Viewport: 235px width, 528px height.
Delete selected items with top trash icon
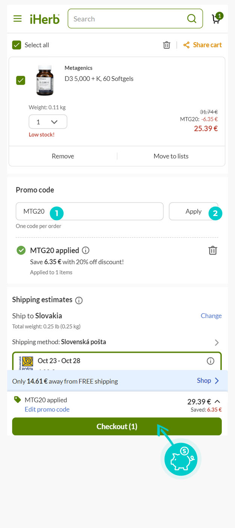[167, 45]
